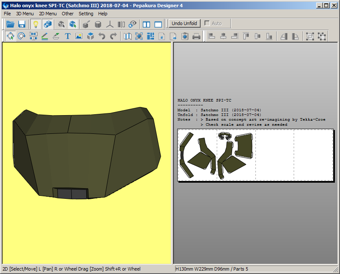
Task: Click the mirror symmetry icon
Action: tap(121, 24)
